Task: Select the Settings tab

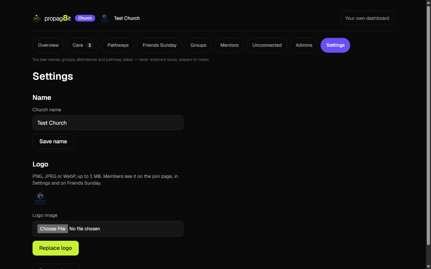Action: click(x=335, y=45)
